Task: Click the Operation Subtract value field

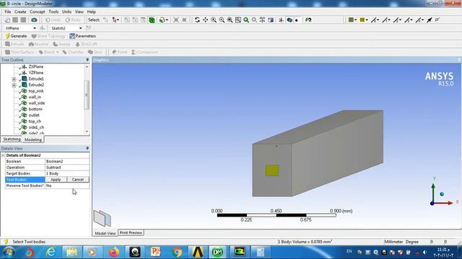Action: [x=67, y=168]
